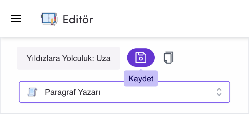This screenshot has width=249, height=114.
Task: Open the hamburger navigation menu
Action: coord(16,19)
